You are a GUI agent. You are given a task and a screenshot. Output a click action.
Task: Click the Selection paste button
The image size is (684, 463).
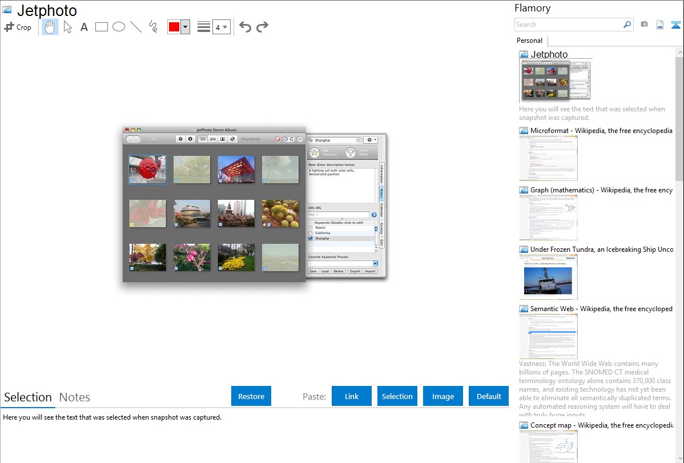pyautogui.click(x=397, y=396)
